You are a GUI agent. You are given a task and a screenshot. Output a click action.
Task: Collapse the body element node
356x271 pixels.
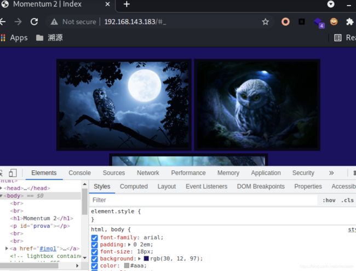pyautogui.click(x=1, y=195)
